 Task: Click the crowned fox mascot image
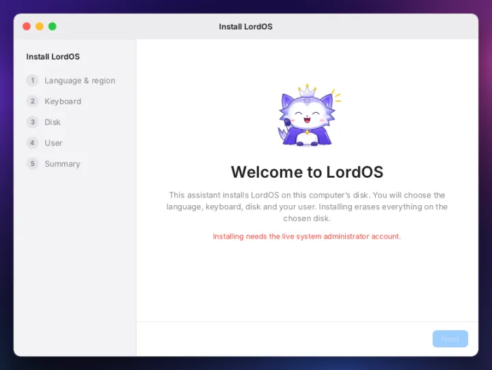point(309,115)
